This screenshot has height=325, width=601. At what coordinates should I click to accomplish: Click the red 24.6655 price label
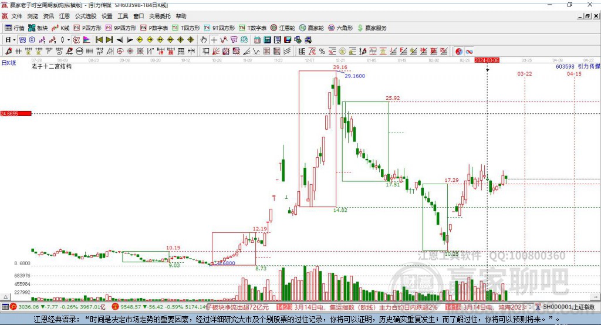pos(16,113)
